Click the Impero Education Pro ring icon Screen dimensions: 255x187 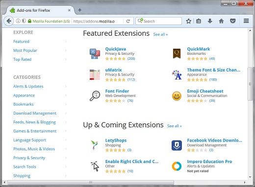[177, 166]
